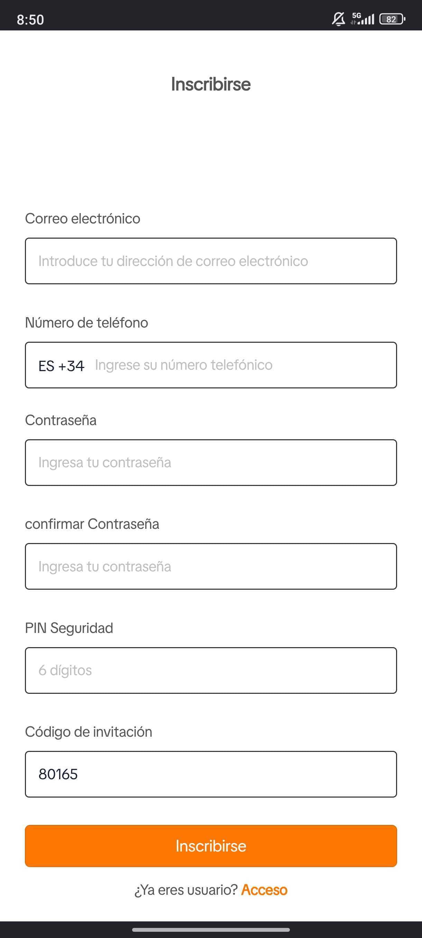Select the Contraseña password field
Screen dimensions: 422x938
[211, 462]
